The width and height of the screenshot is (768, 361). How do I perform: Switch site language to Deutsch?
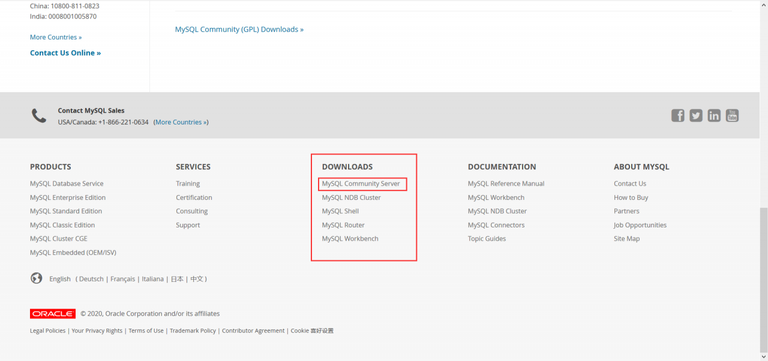point(91,279)
